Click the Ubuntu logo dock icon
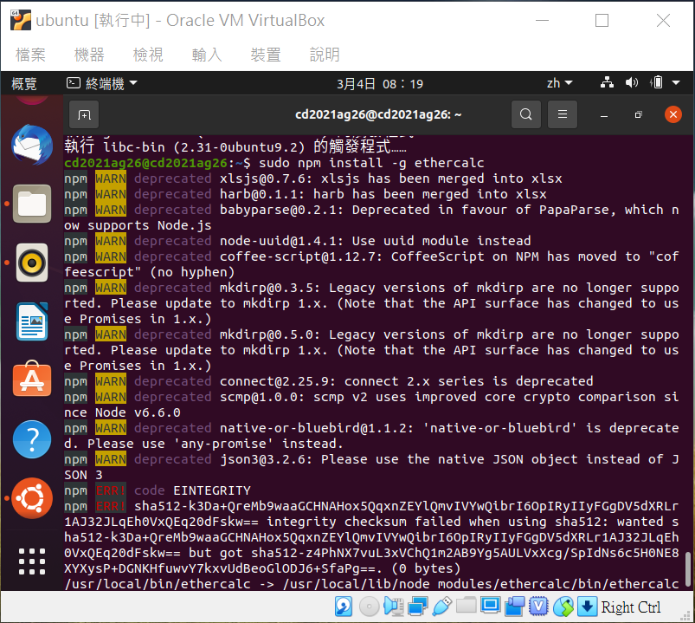 [x=32, y=498]
